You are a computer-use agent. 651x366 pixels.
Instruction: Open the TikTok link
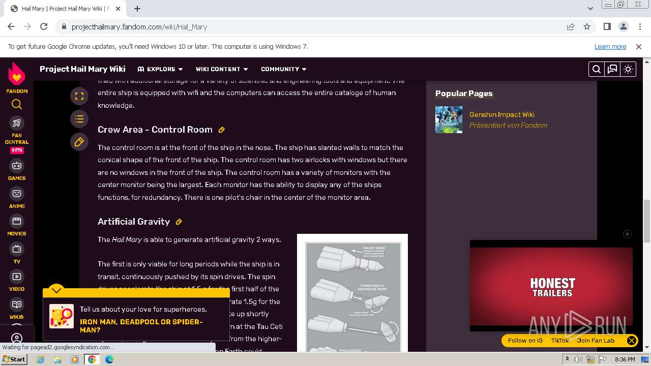(x=560, y=341)
